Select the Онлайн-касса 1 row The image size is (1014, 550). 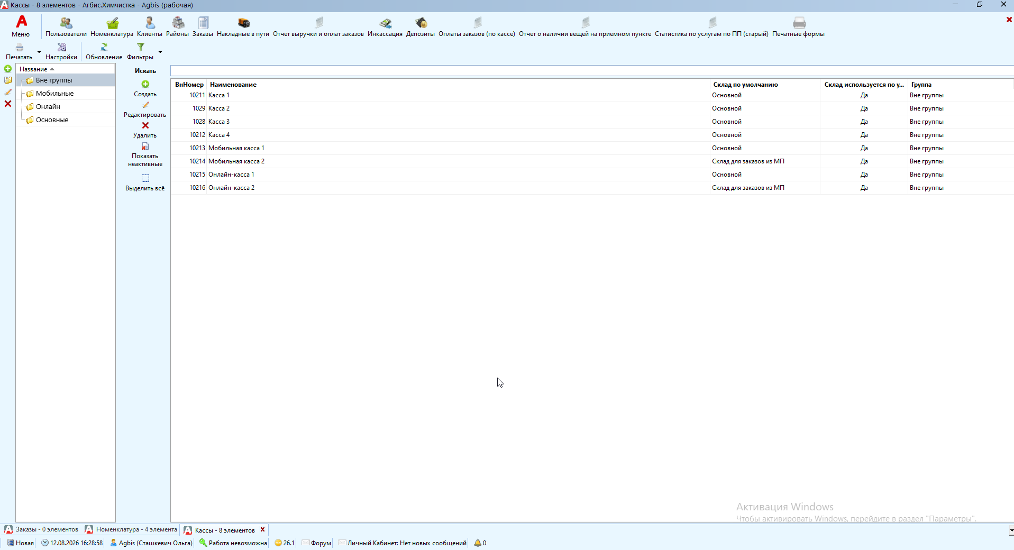tap(592, 175)
